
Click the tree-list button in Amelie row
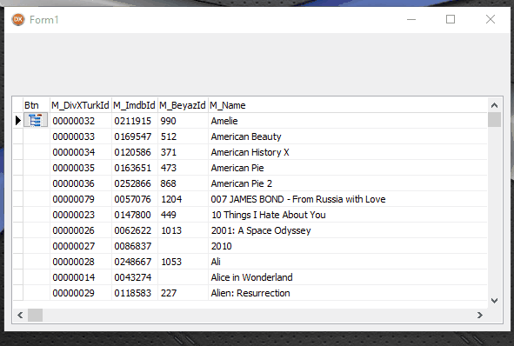36,120
